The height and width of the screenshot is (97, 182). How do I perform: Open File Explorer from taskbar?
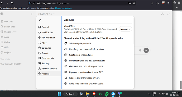(88, 94)
